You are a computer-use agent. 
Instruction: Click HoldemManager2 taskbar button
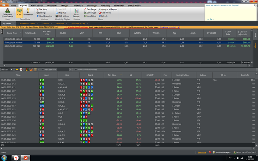click(x=25, y=158)
